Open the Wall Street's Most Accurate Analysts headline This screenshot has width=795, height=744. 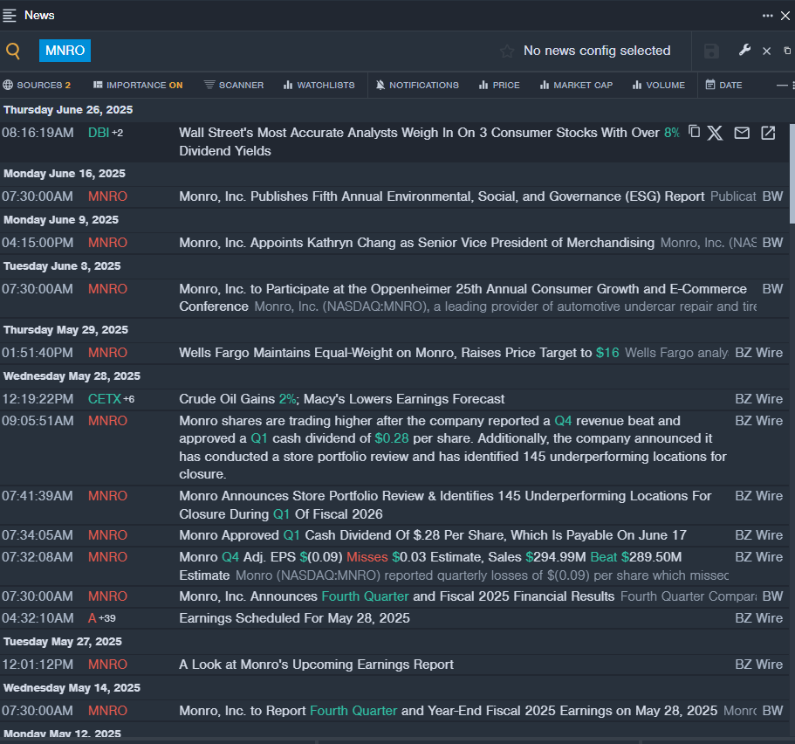point(429,141)
